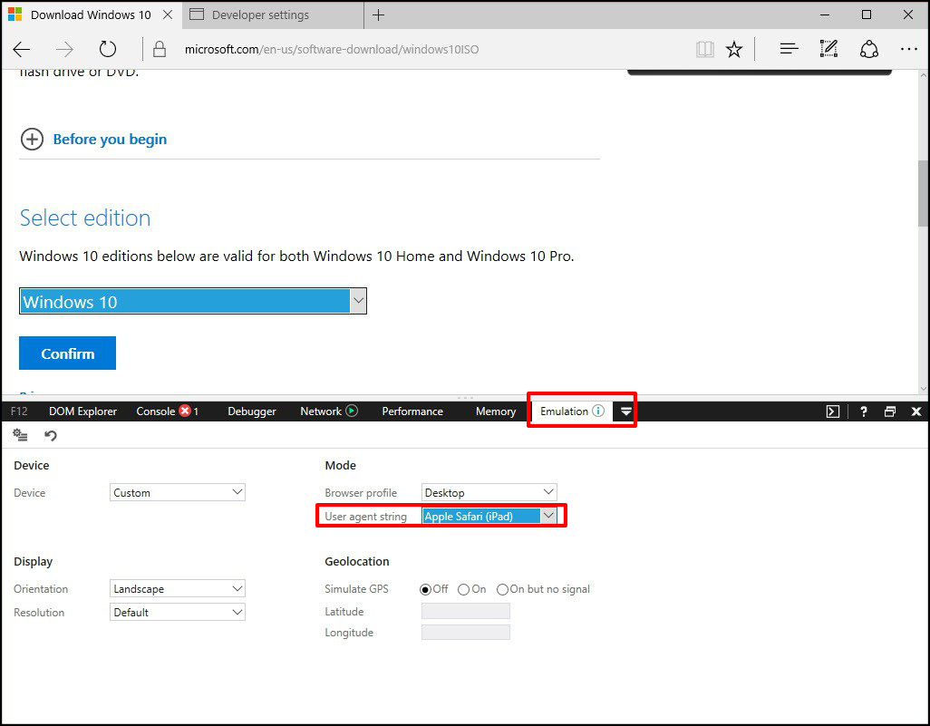Go back using the browser back arrow
This screenshot has height=726, width=930.
(x=22, y=49)
